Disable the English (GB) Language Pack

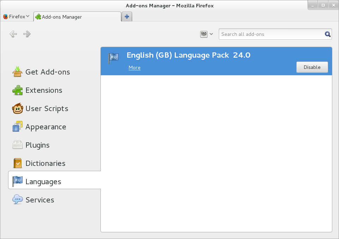(312, 67)
